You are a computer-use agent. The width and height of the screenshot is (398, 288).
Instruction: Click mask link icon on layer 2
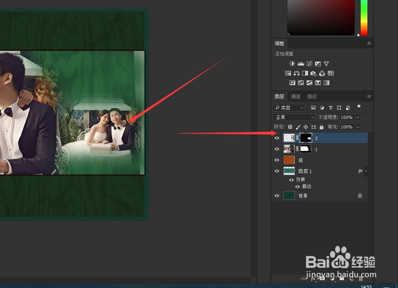click(x=297, y=138)
